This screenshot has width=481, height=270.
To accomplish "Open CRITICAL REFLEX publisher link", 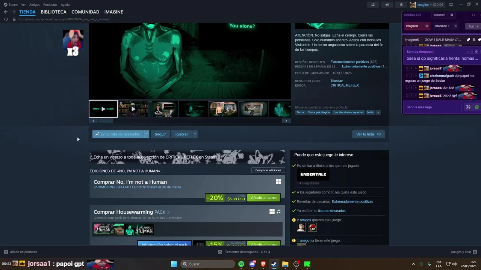I will coord(345,85).
